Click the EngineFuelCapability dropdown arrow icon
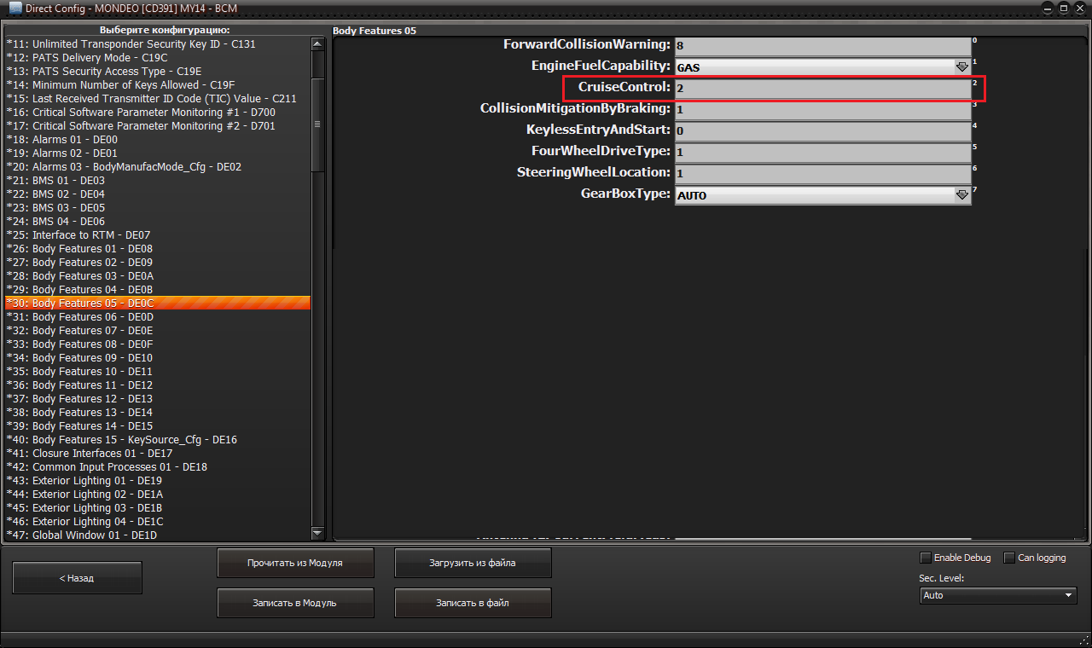 point(961,67)
